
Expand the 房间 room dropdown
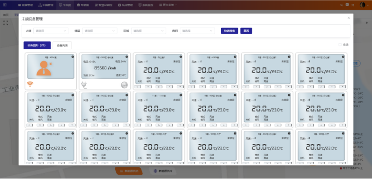pos(197,31)
